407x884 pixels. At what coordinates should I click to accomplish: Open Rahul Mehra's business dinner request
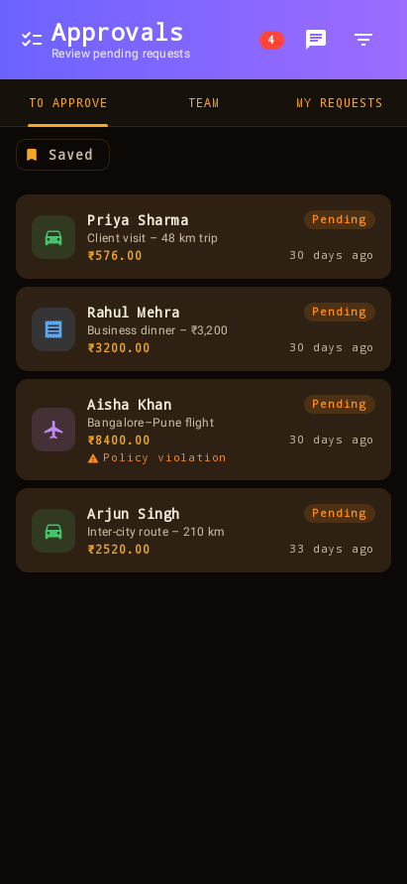click(203, 329)
